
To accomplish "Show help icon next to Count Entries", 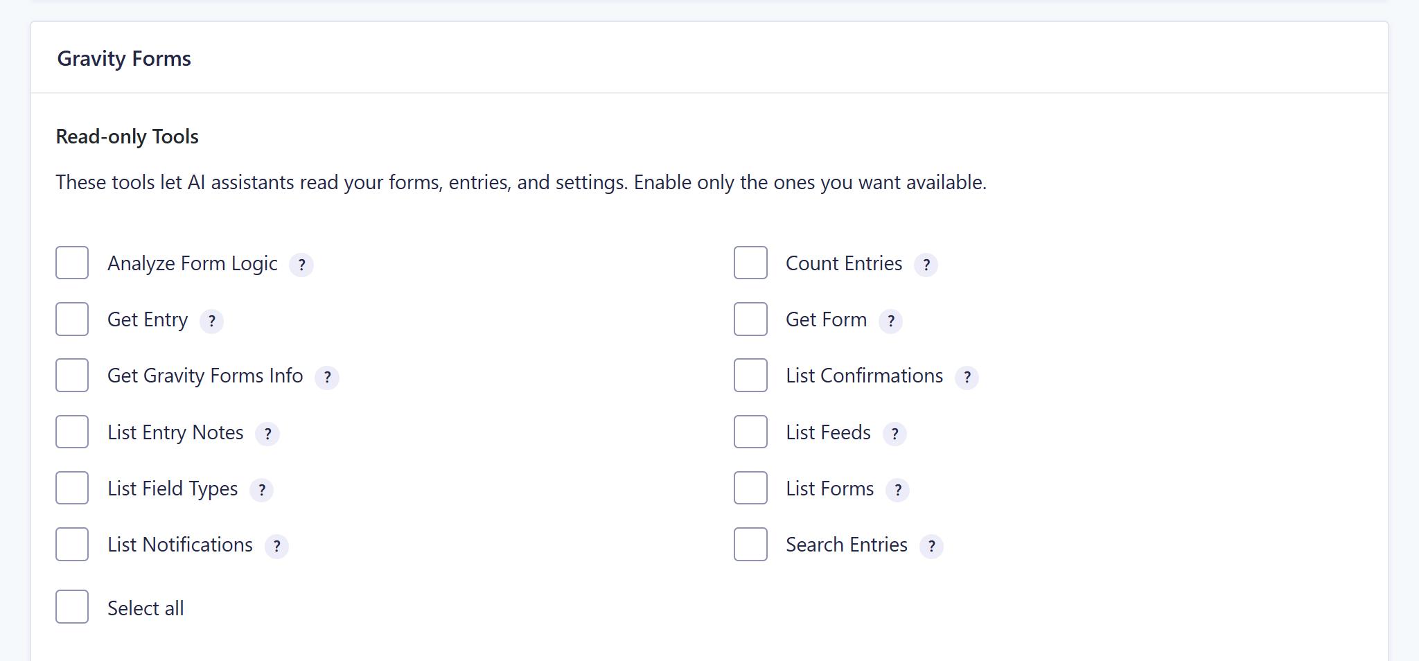I will (x=926, y=265).
